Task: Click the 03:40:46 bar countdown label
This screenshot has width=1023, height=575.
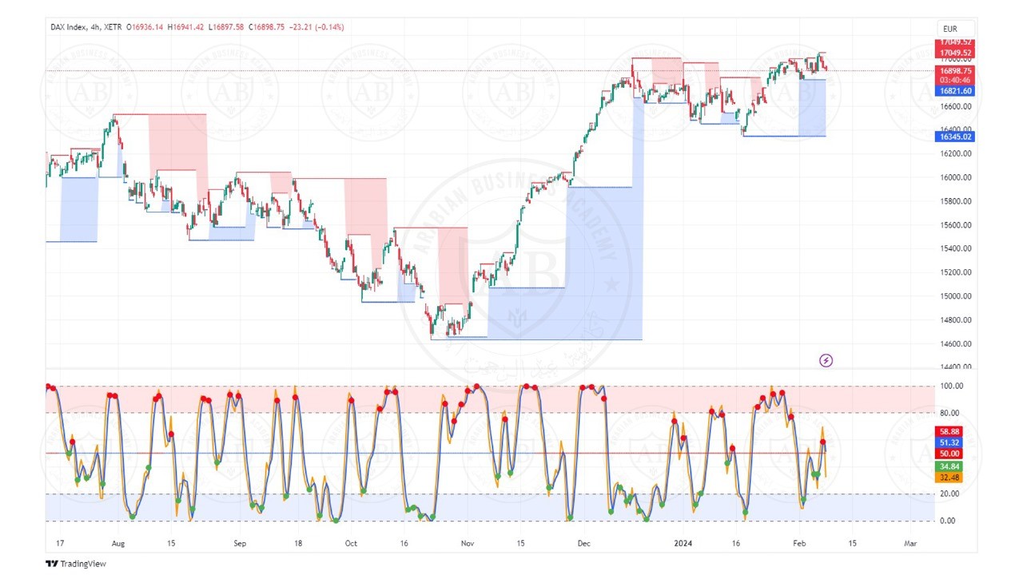Action: click(x=955, y=81)
